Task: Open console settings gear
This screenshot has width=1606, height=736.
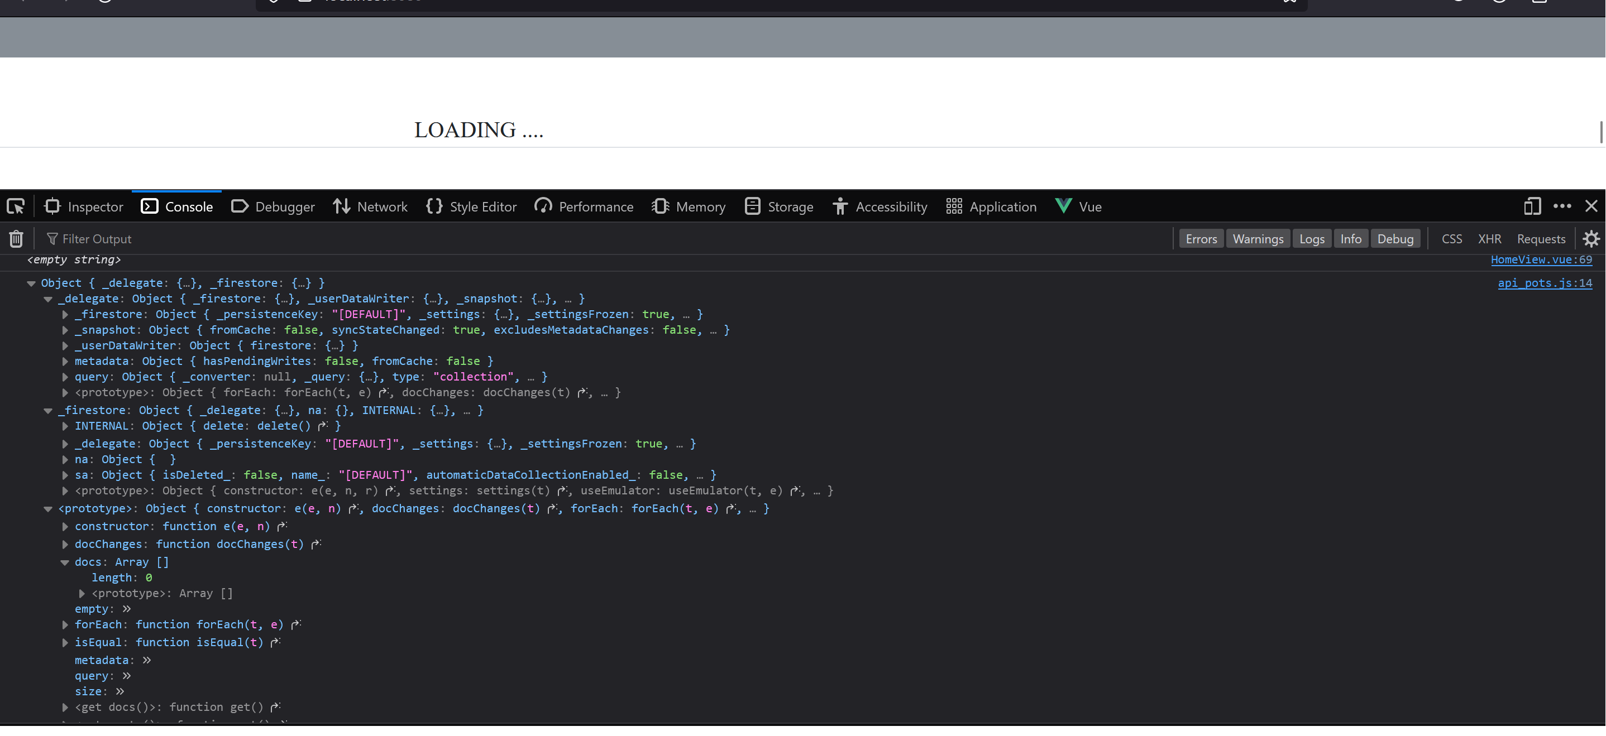Action: 1591,238
